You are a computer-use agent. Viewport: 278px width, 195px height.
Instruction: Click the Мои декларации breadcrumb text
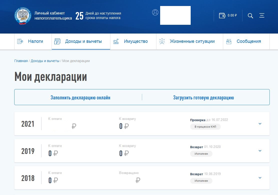click(76, 61)
